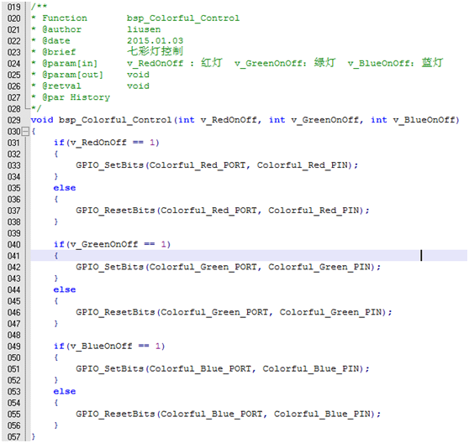Click '@par History' in comment block
This screenshot has height=443, width=469.
pos(76,97)
